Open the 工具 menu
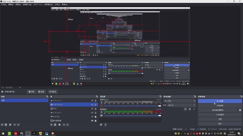 point(57,5)
